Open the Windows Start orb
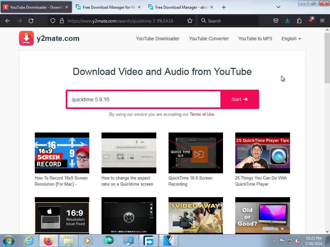Viewport: 330px width, 247px height. tap(9, 241)
